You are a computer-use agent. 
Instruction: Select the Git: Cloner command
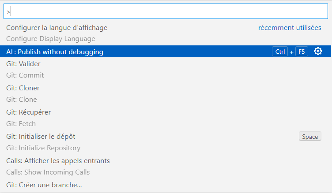(23, 88)
